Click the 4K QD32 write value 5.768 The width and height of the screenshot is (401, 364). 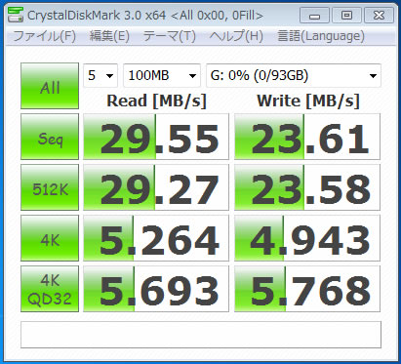pos(307,289)
